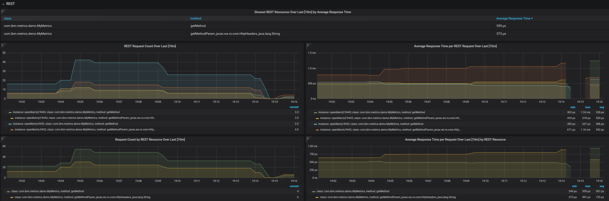The width and height of the screenshot is (609, 201).
Task: Sort by max in Average Response Time per REST Request legend
Action: pyautogui.click(x=588, y=107)
